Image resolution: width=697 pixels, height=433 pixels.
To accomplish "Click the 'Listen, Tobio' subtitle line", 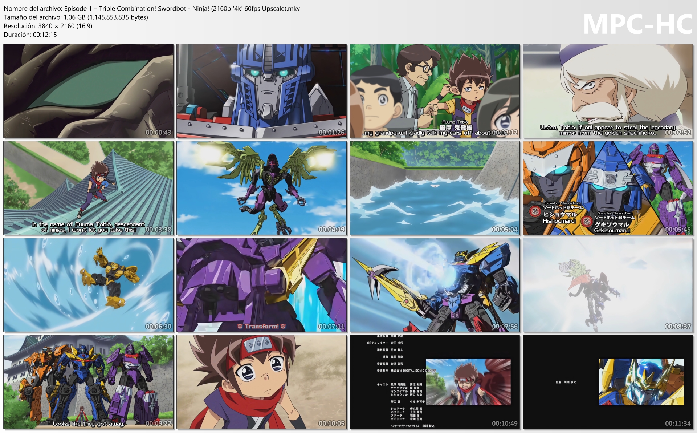I will (x=608, y=130).
